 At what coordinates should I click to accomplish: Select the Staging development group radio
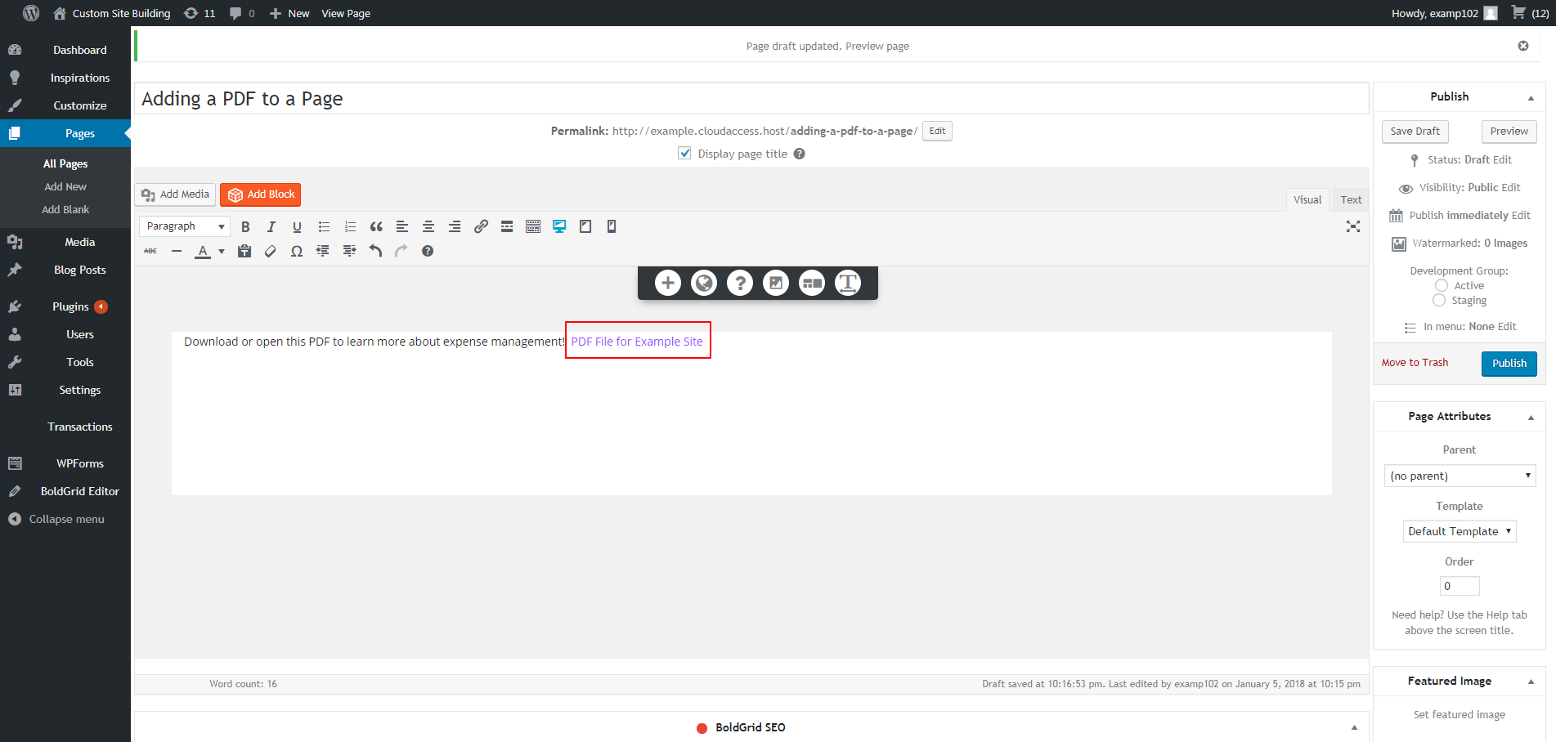tap(1439, 300)
